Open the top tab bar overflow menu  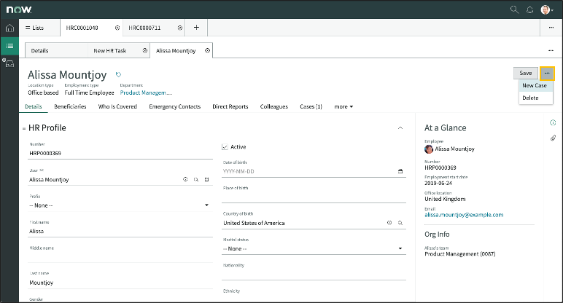click(x=551, y=28)
